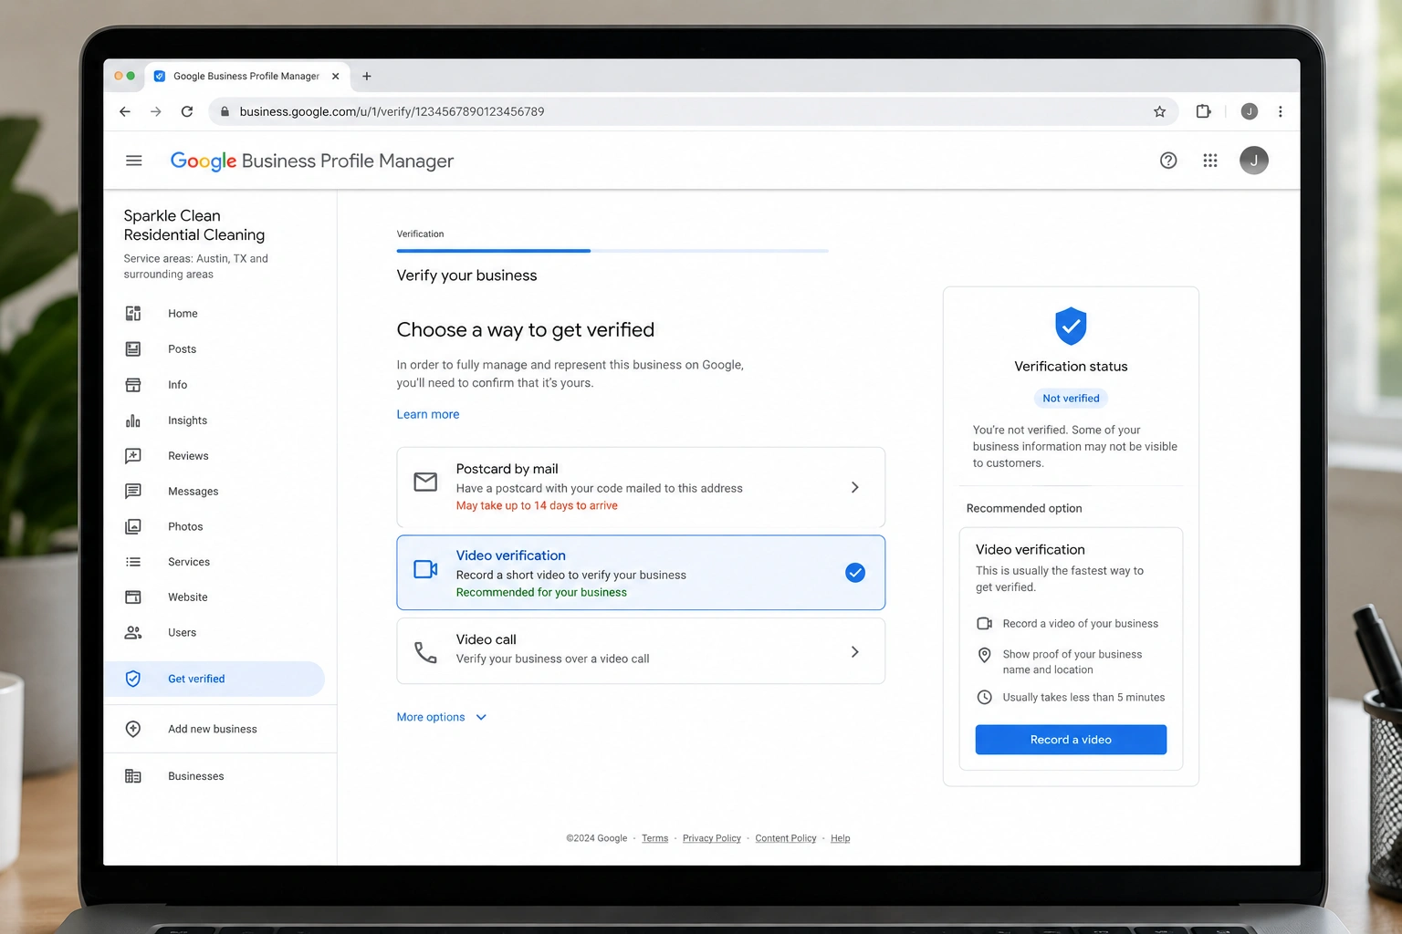This screenshot has height=934, width=1402.
Task: Open the Privacy Policy footer link
Action: (x=712, y=838)
